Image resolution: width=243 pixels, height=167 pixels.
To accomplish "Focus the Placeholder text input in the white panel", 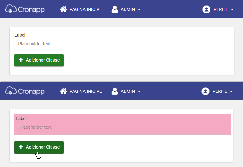I will (x=122, y=44).
